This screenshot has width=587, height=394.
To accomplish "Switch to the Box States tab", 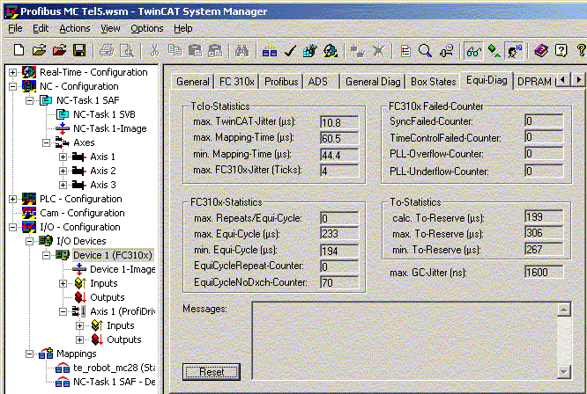I will 433,82.
